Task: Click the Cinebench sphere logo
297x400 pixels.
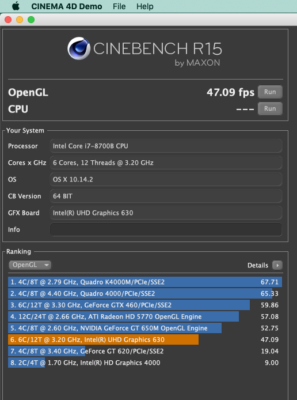Action: click(x=79, y=48)
